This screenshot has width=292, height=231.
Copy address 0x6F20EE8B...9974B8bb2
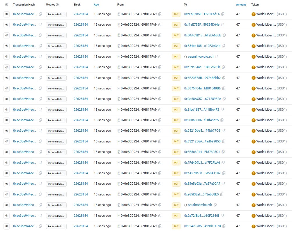(x=224, y=78)
